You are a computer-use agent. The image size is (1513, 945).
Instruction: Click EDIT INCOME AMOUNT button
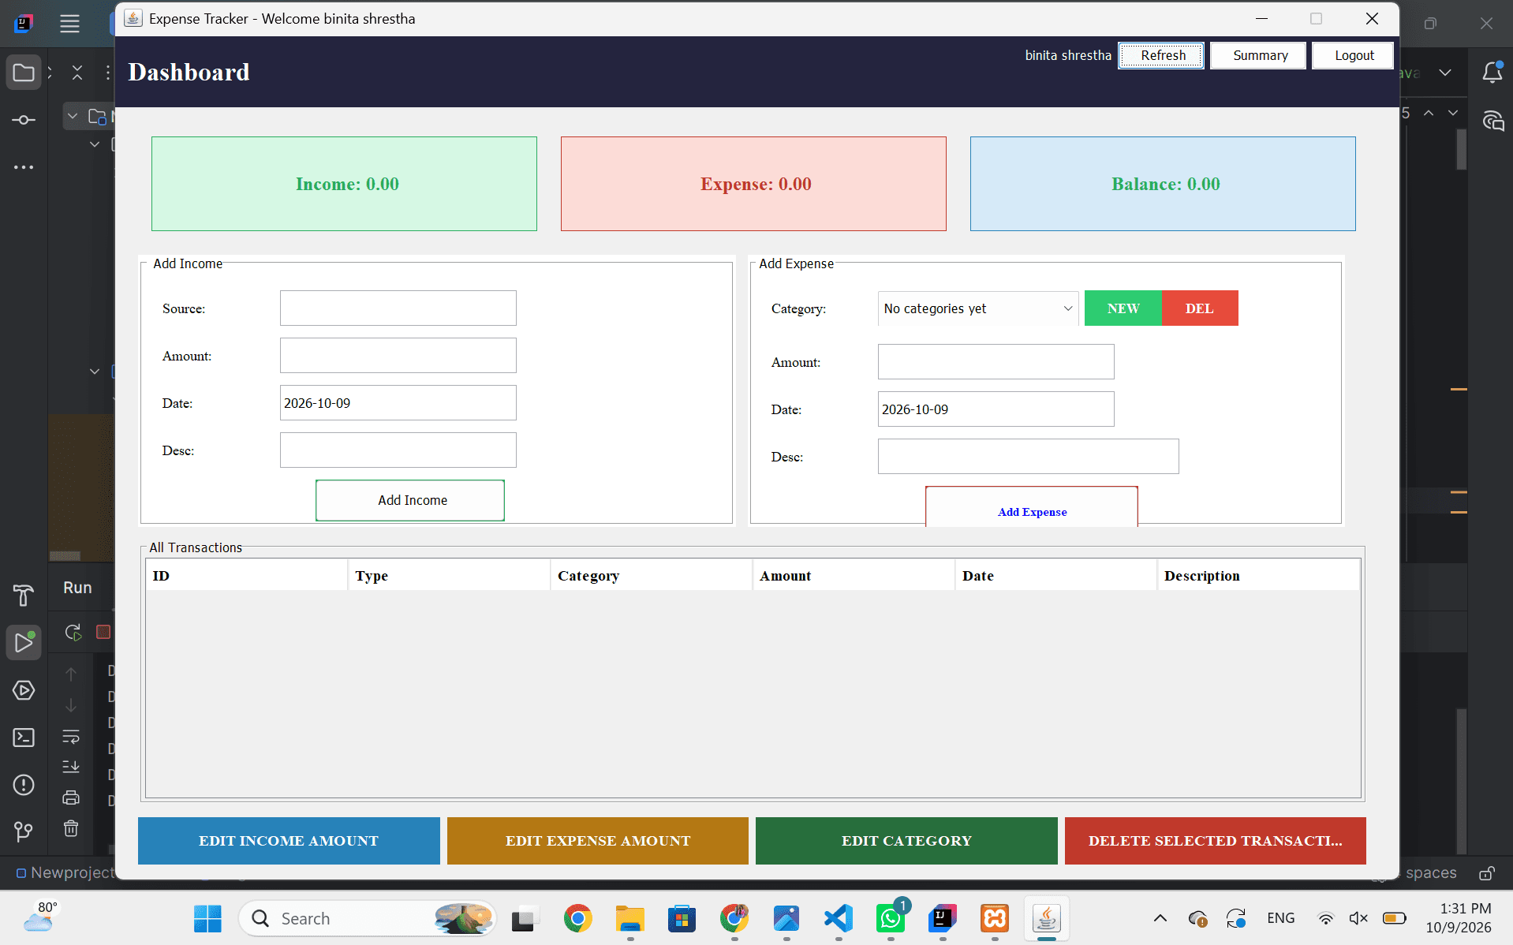click(289, 841)
